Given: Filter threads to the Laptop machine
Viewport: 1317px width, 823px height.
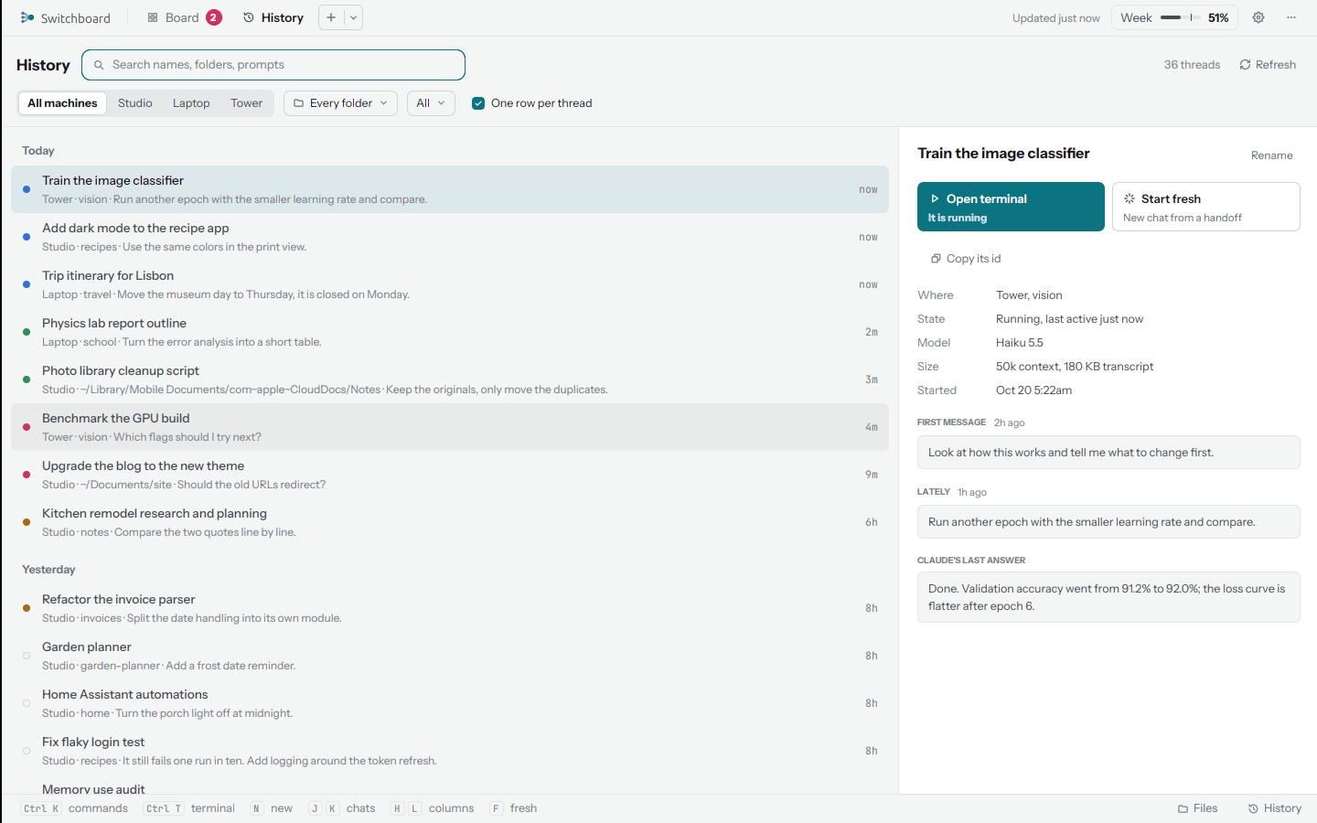Looking at the screenshot, I should (x=191, y=103).
